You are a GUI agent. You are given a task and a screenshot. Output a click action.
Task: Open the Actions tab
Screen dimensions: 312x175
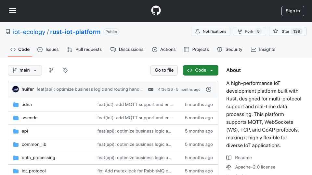click(x=163, y=49)
